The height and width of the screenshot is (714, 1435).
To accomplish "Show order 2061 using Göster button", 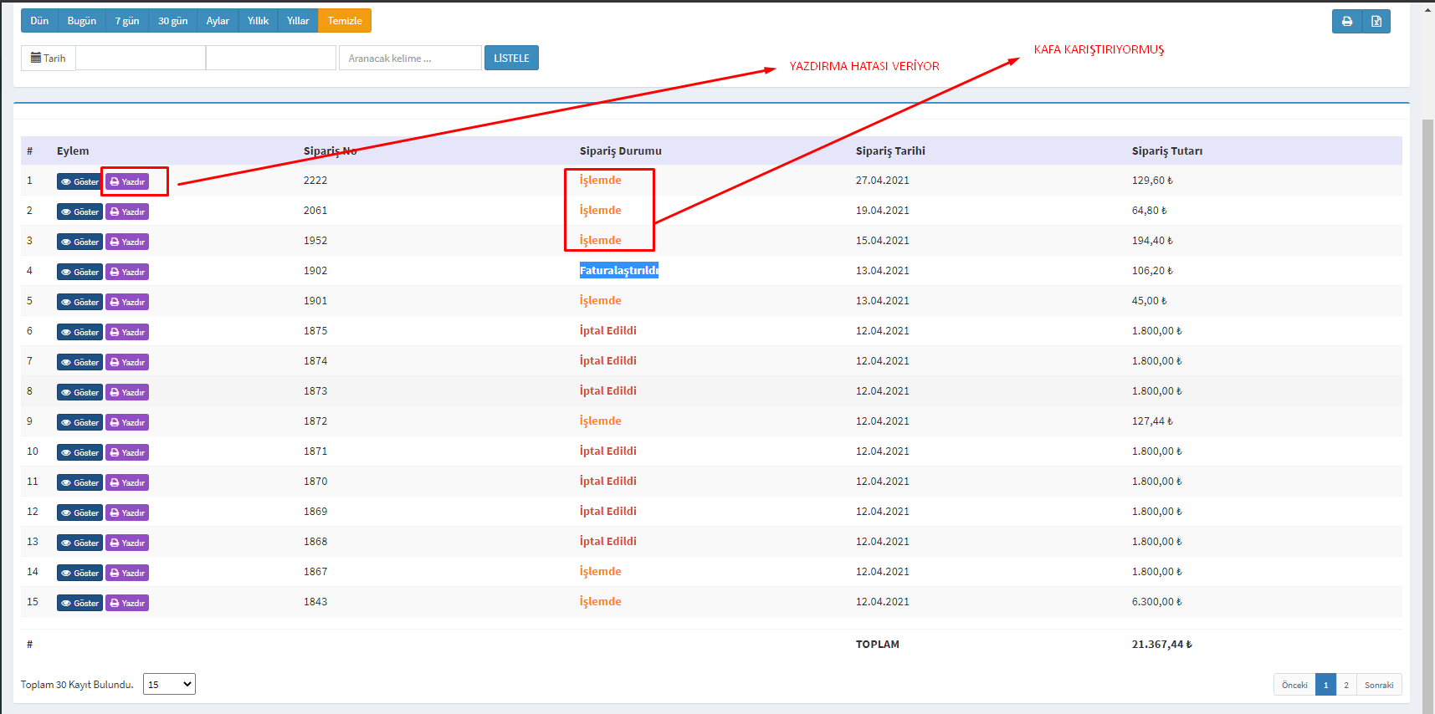I will click(x=79, y=212).
